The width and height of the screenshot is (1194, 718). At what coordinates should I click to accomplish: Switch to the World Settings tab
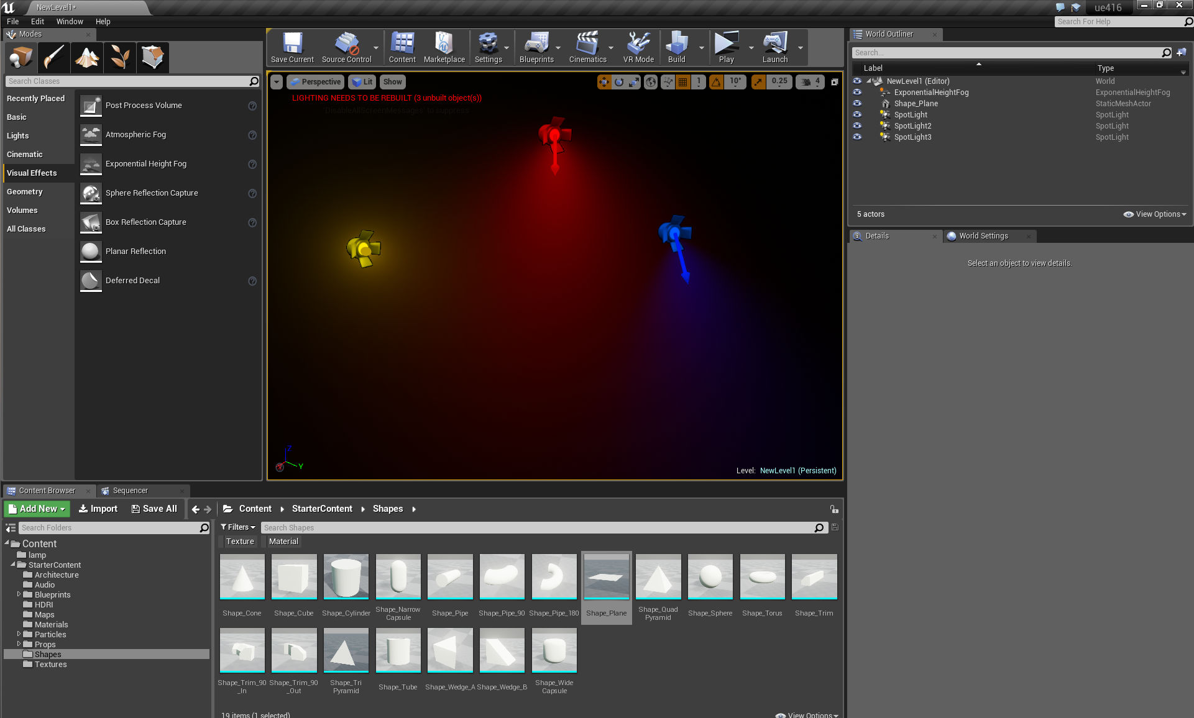(983, 236)
